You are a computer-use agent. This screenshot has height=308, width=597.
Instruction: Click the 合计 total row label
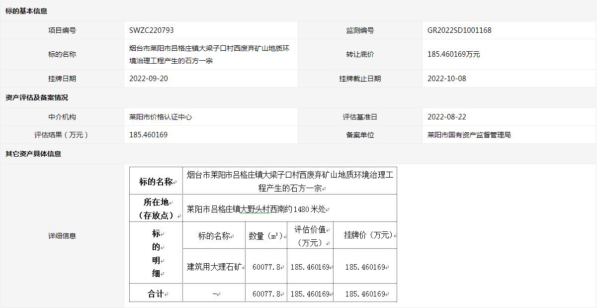click(x=156, y=294)
